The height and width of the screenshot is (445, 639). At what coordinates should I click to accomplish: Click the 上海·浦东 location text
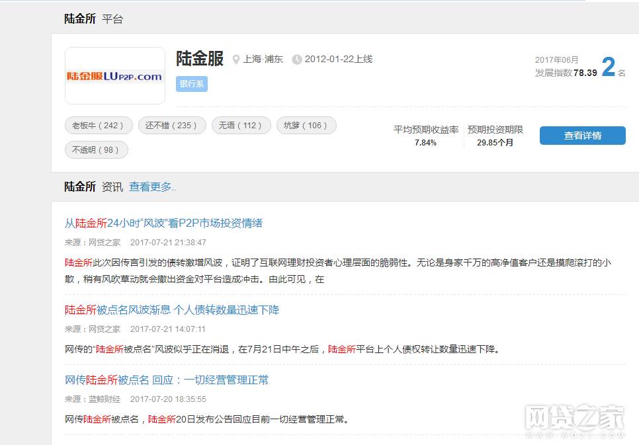coord(263,60)
